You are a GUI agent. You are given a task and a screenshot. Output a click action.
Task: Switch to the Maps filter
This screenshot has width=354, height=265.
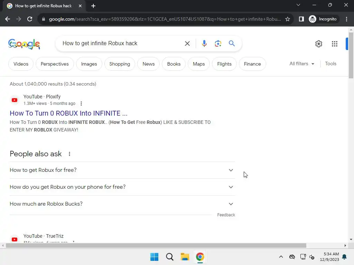(199, 64)
